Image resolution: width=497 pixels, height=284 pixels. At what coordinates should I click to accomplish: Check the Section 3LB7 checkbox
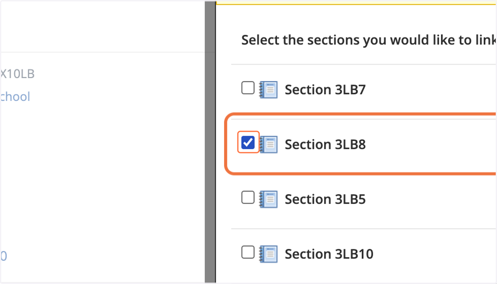248,88
